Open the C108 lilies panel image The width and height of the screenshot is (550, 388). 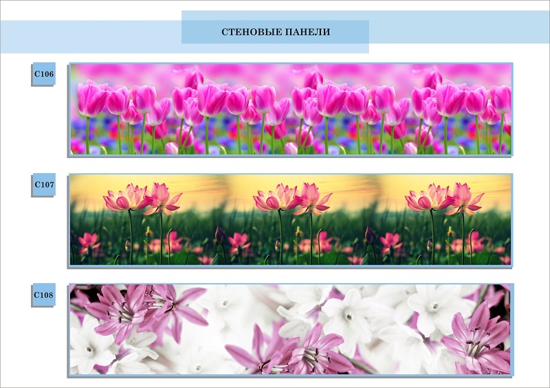click(x=291, y=330)
